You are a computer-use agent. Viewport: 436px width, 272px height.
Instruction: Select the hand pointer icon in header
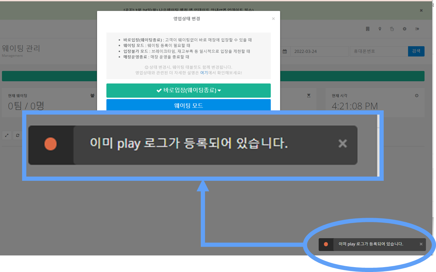coord(392,29)
